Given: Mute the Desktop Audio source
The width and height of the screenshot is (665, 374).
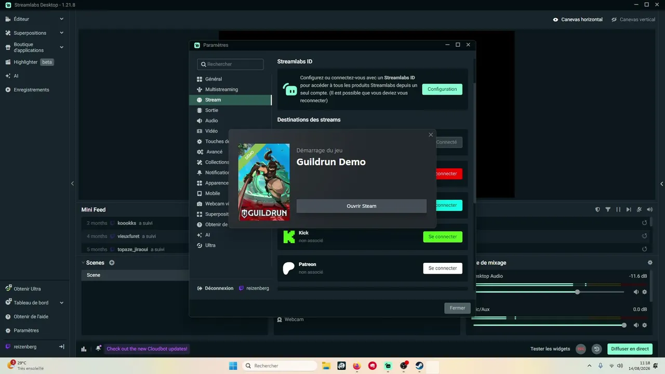Looking at the screenshot, I should (x=636, y=292).
